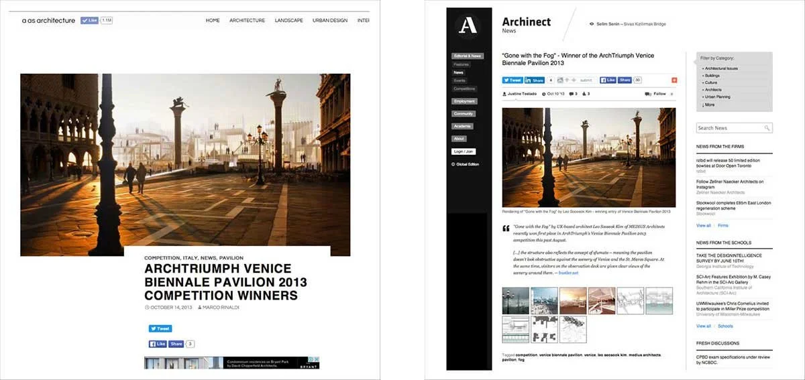This screenshot has height=380, width=805.
Task: Select Employment in Archinect sidebar
Action: [464, 101]
